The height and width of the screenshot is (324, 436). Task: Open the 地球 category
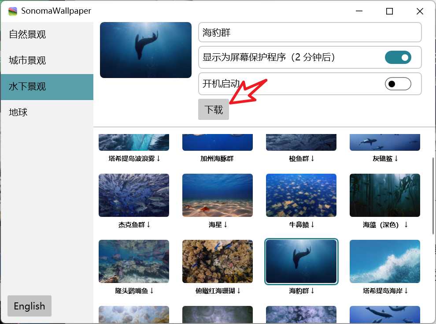pyautogui.click(x=47, y=112)
